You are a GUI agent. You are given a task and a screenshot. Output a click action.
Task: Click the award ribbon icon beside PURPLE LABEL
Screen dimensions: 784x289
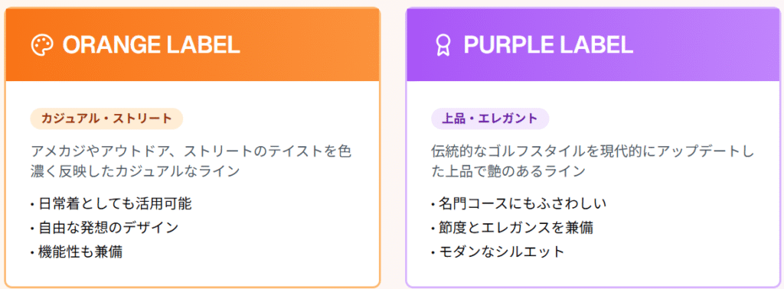(x=443, y=45)
